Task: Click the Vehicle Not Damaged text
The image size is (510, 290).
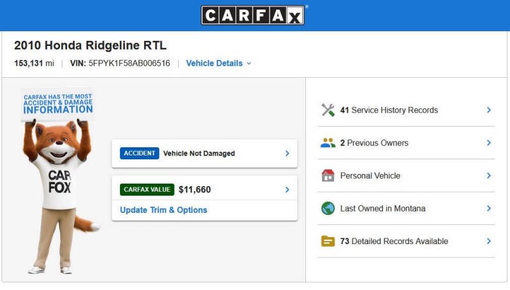Action: (x=199, y=154)
